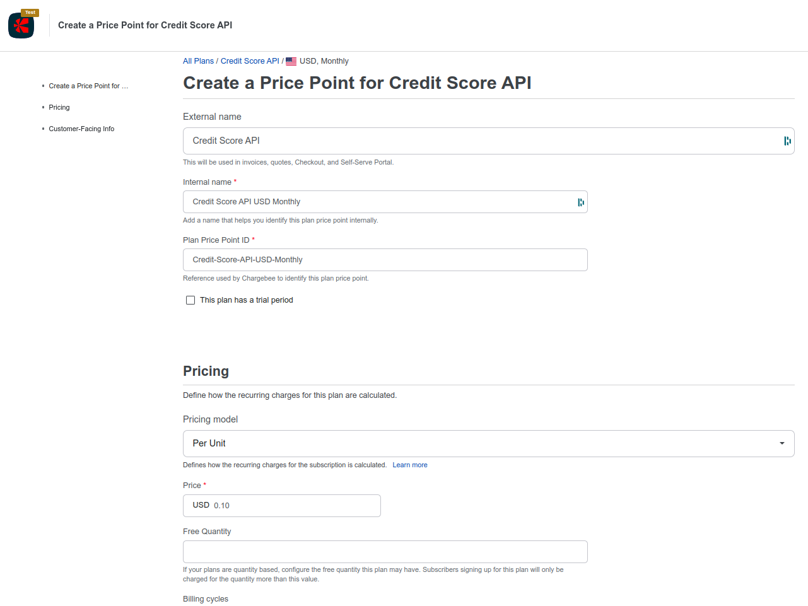Navigate to Credit Score API breadcrumb
The image size is (808, 606).
pos(250,61)
